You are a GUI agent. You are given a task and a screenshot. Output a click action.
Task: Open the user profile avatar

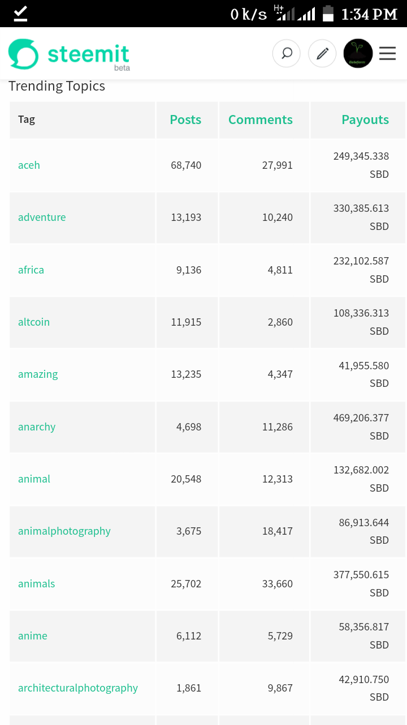358,54
